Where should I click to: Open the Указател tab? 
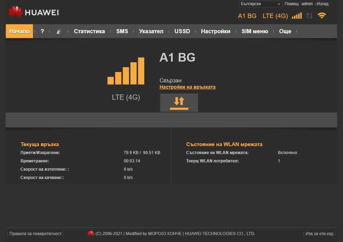pos(151,31)
